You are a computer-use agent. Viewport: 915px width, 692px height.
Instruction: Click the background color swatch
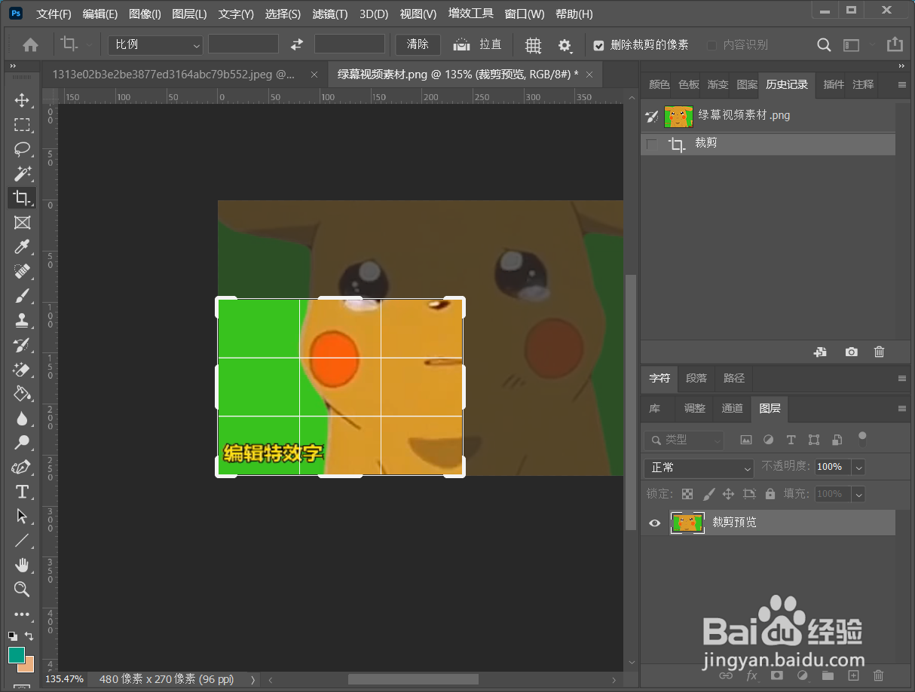(x=28, y=666)
